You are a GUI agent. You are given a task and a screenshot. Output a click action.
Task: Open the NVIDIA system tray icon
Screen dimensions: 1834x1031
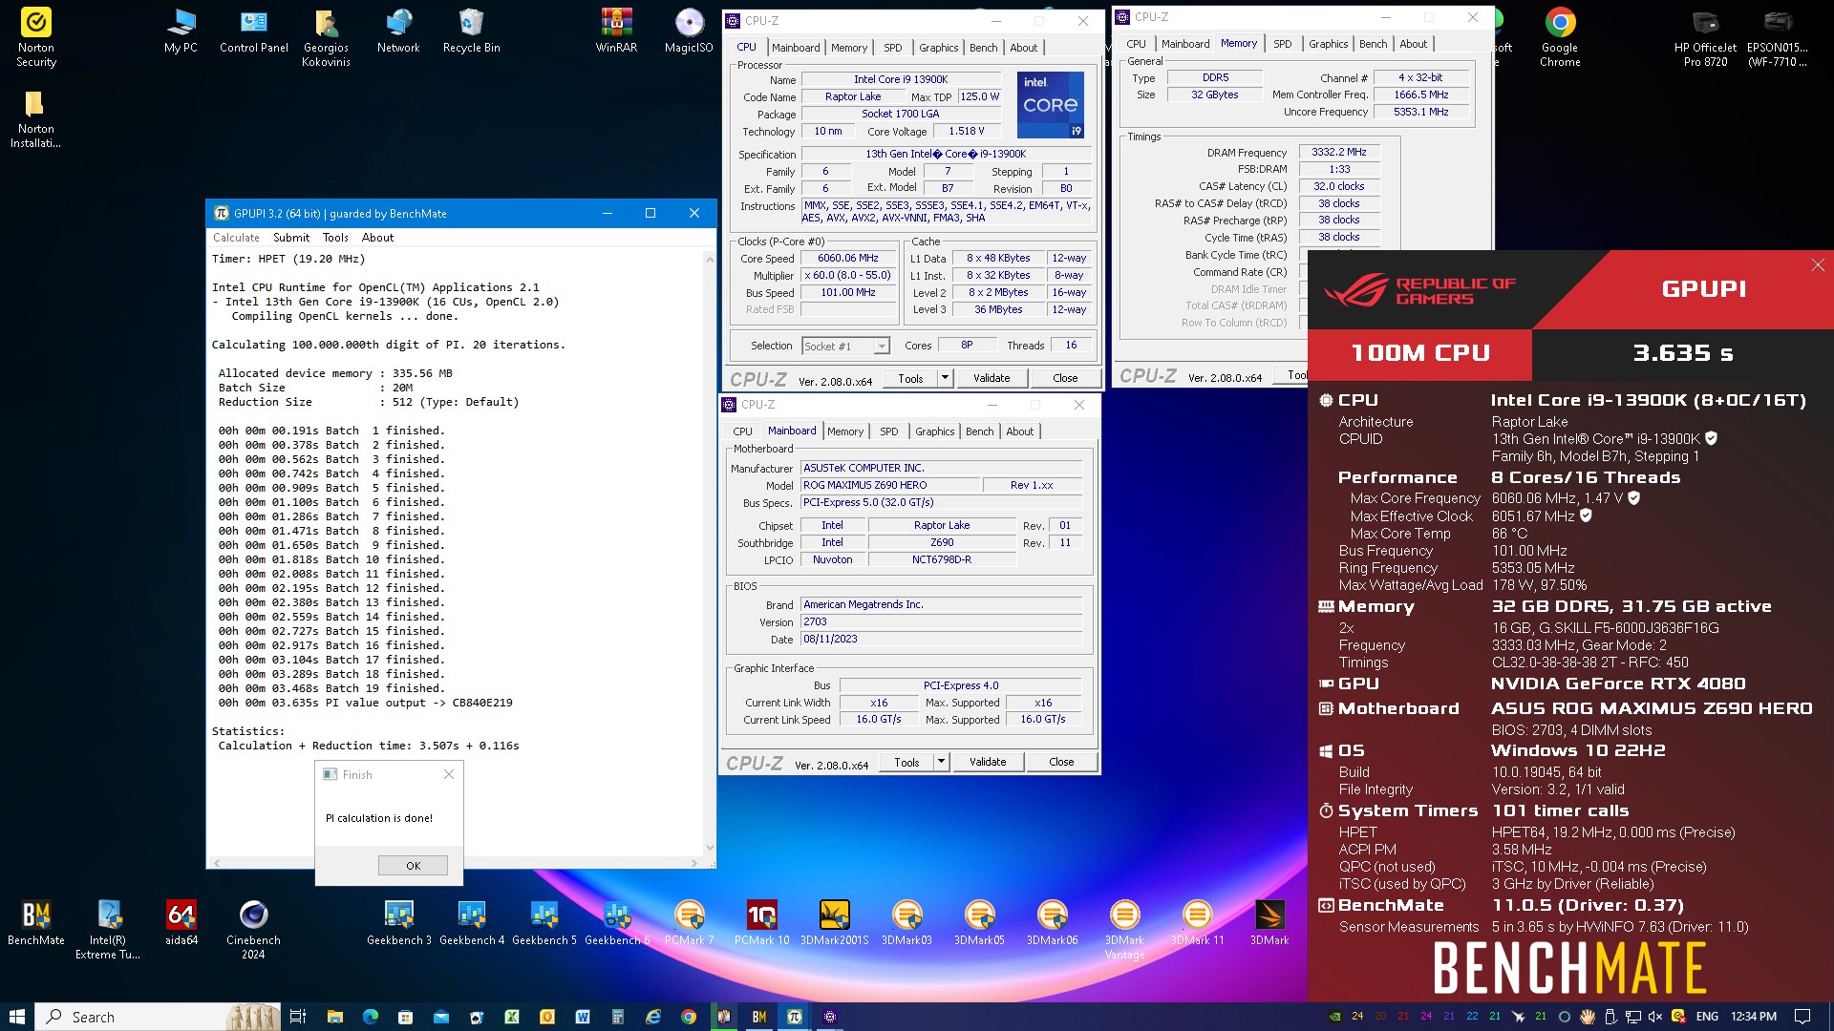1334,1017
